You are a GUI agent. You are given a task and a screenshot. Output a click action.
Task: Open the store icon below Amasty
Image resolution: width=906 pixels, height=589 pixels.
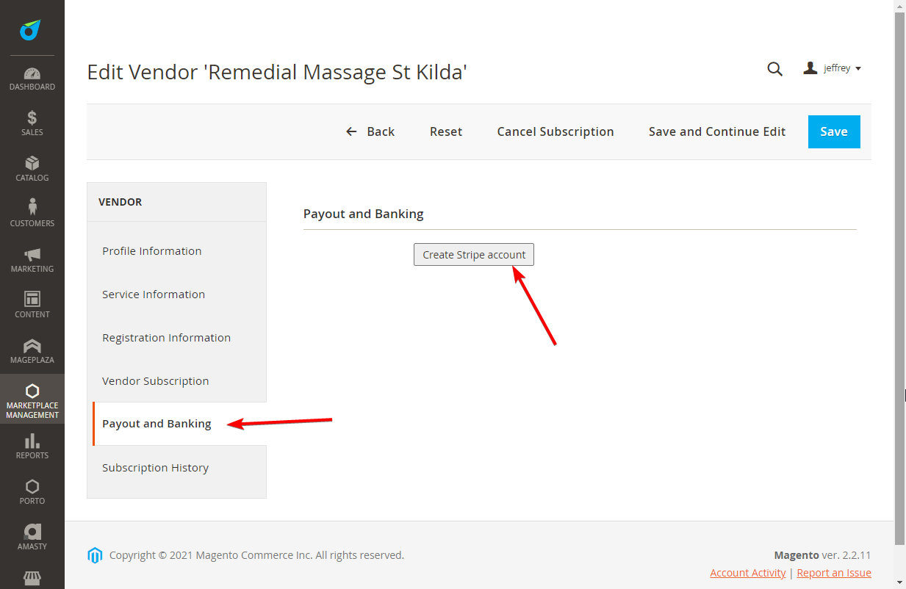click(32, 579)
